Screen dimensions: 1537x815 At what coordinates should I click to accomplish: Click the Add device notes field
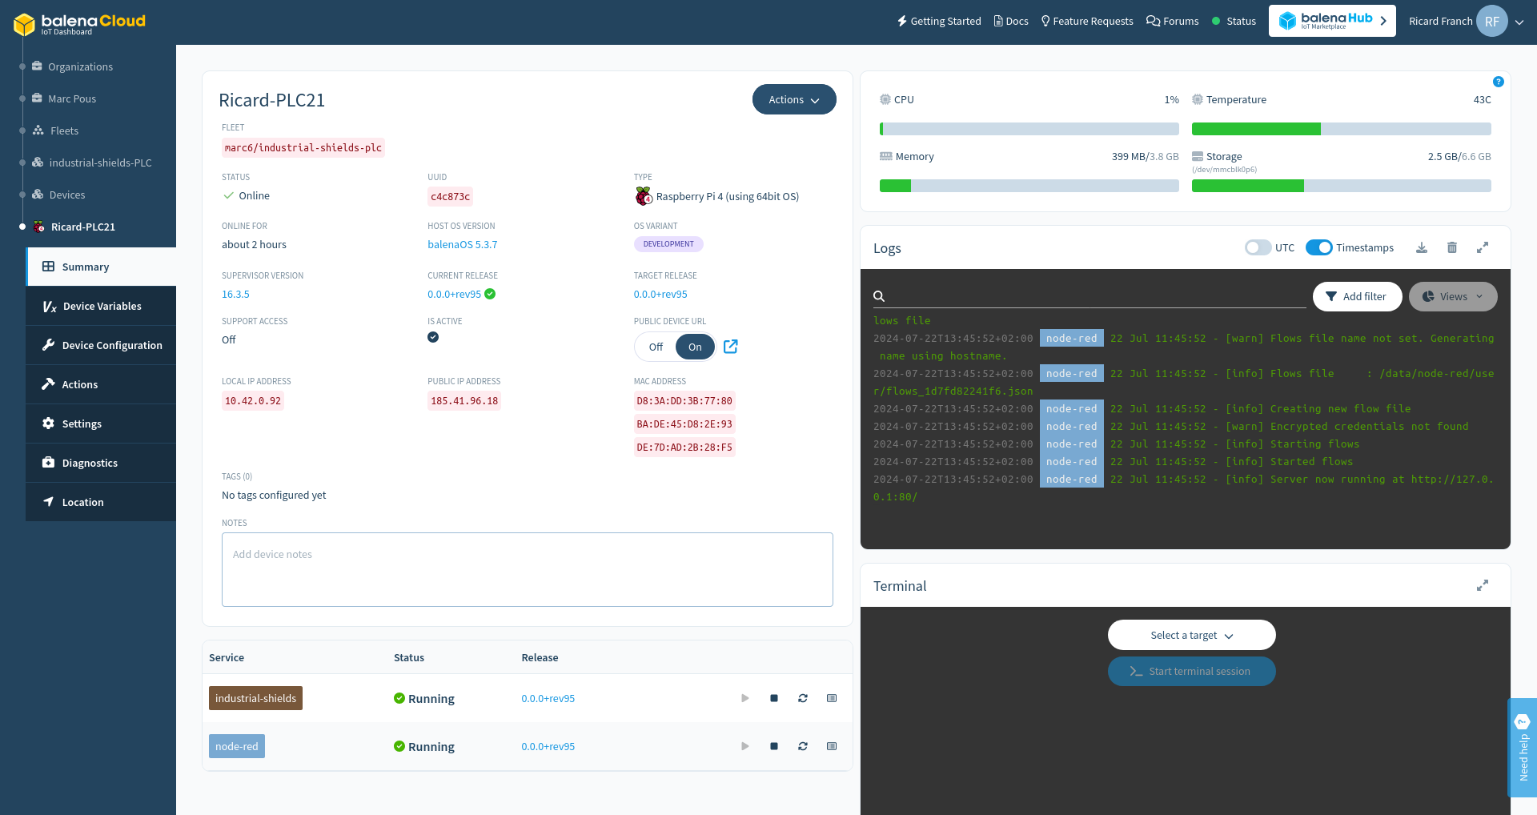pos(528,569)
